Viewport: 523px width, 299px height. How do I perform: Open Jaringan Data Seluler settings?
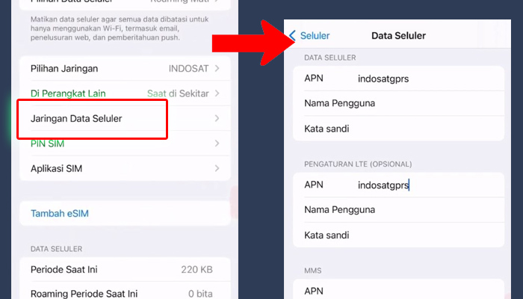coord(125,118)
